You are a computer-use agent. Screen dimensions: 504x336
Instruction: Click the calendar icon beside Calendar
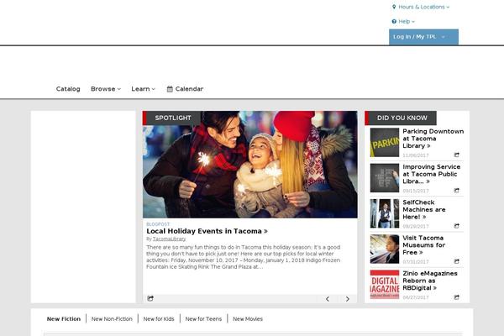tap(170, 89)
